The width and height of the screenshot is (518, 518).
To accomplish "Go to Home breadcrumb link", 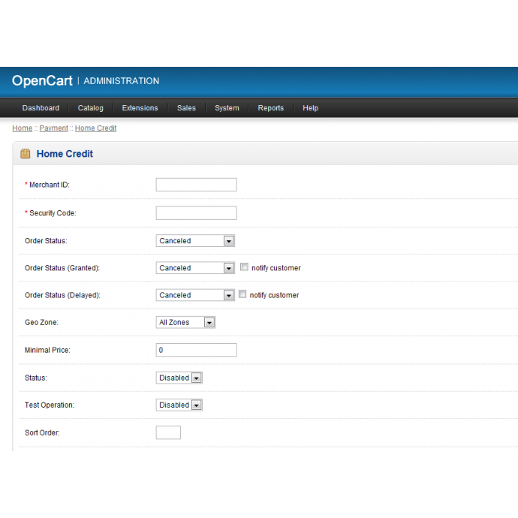I will 22,128.
